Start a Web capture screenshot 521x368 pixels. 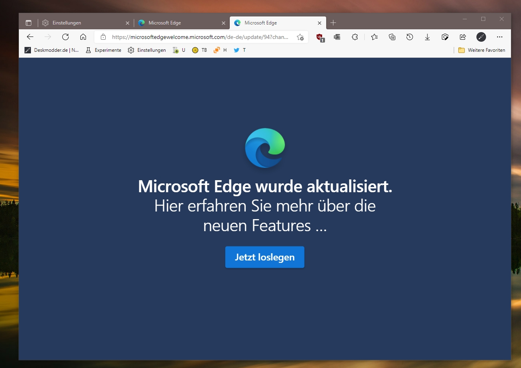(x=445, y=37)
